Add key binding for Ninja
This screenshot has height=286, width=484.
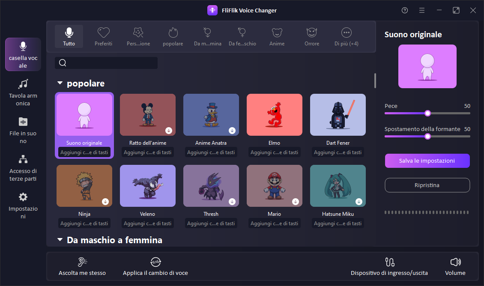coord(84,223)
